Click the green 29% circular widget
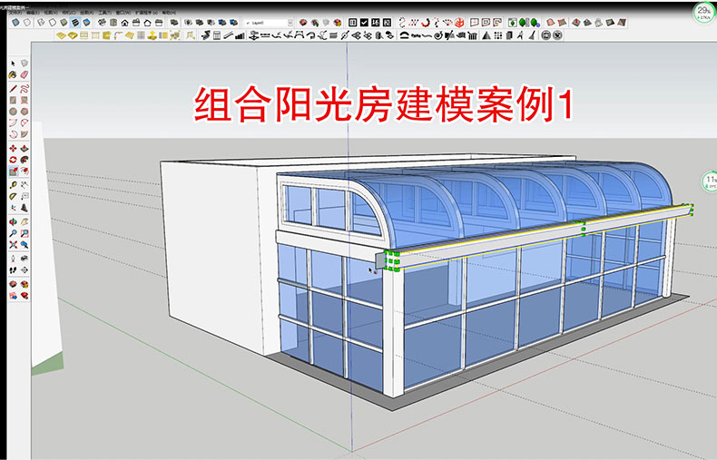717x460 pixels. pyautogui.click(x=702, y=13)
